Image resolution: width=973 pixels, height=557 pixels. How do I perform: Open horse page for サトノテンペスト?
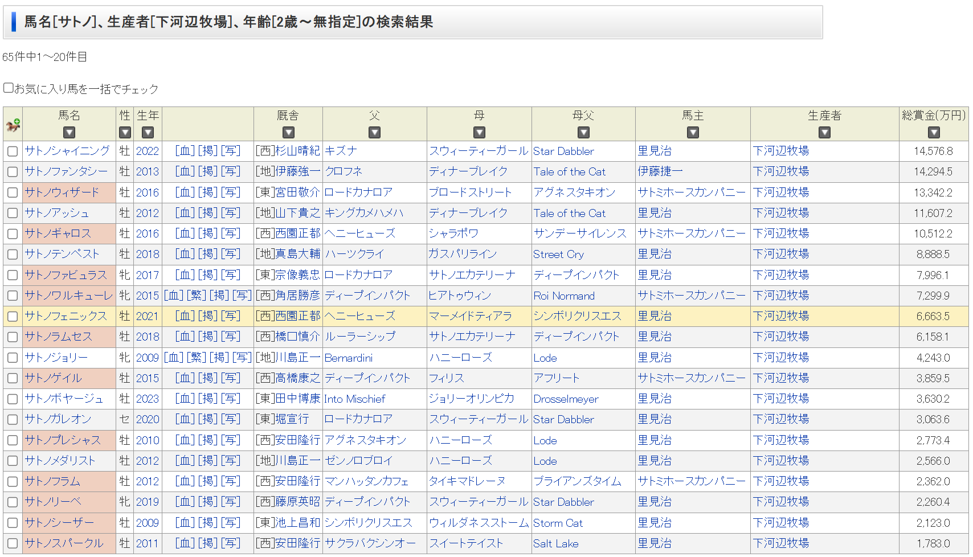[62, 254]
